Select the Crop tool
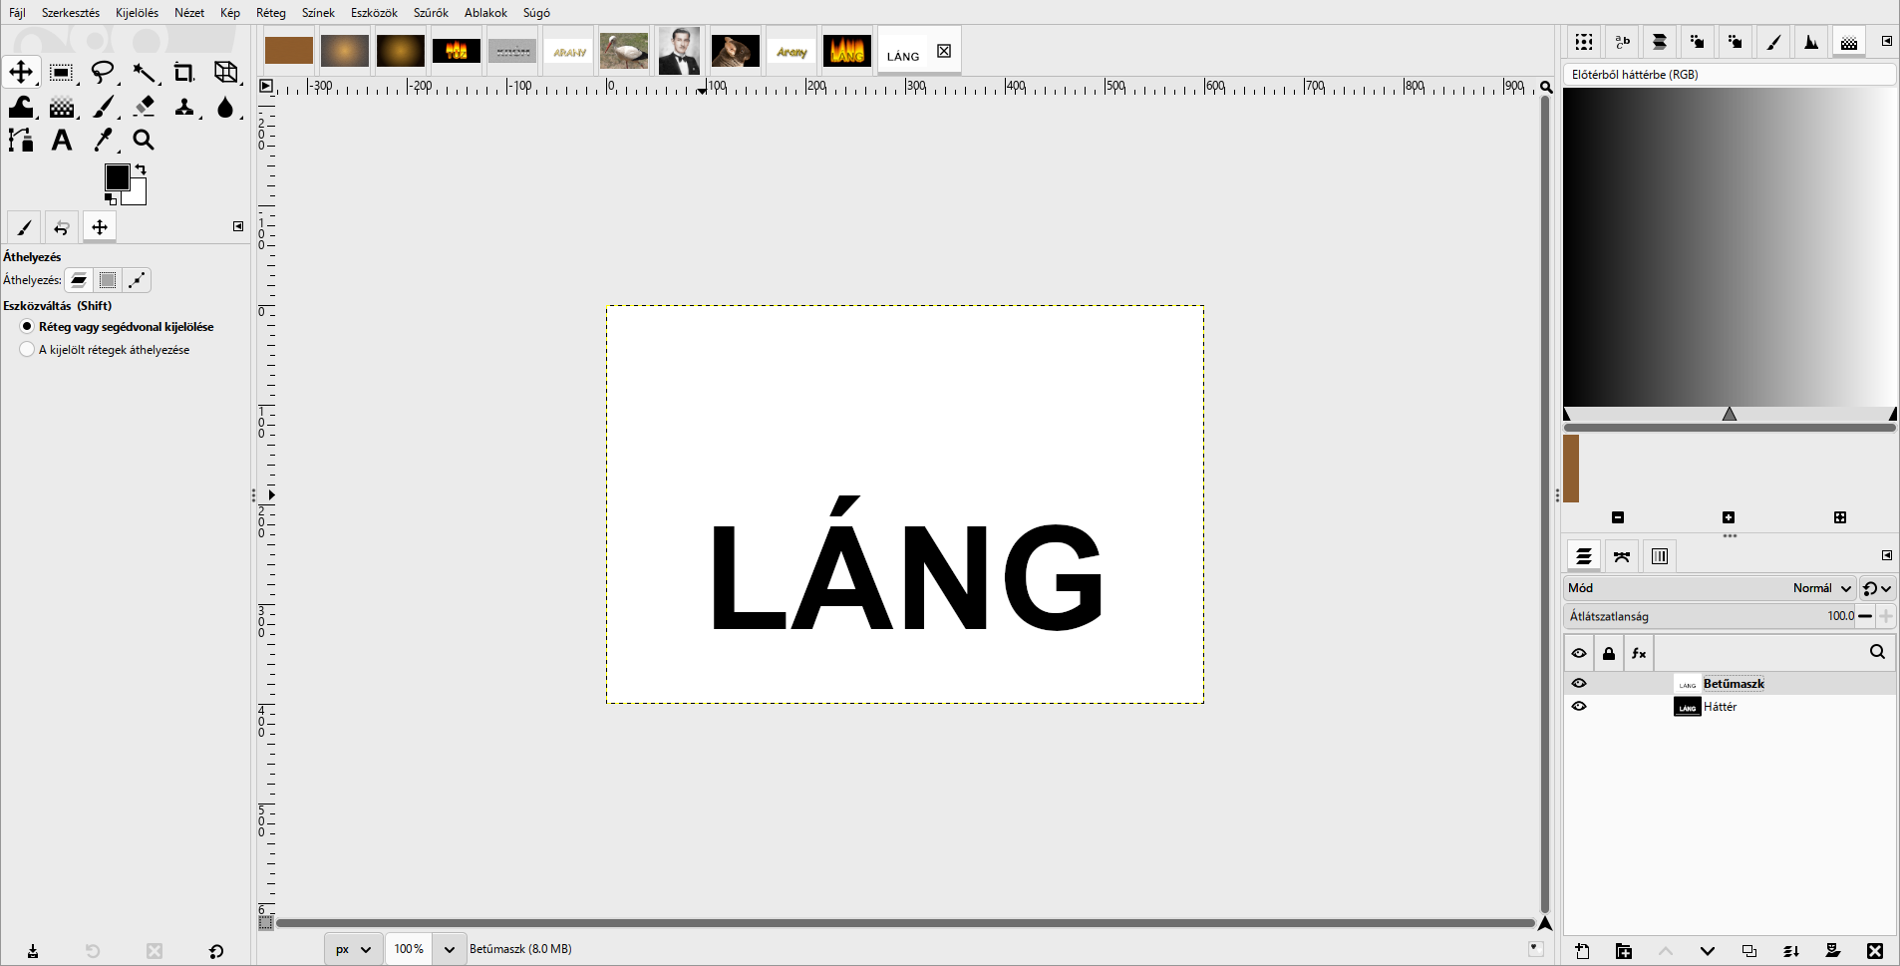This screenshot has height=966, width=1900. [184, 72]
